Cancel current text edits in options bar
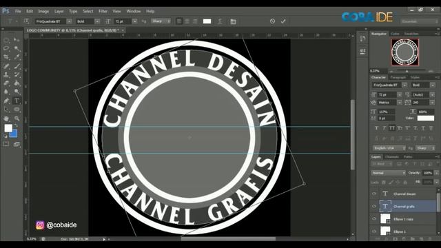The image size is (441, 248). pyautogui.click(x=272, y=21)
